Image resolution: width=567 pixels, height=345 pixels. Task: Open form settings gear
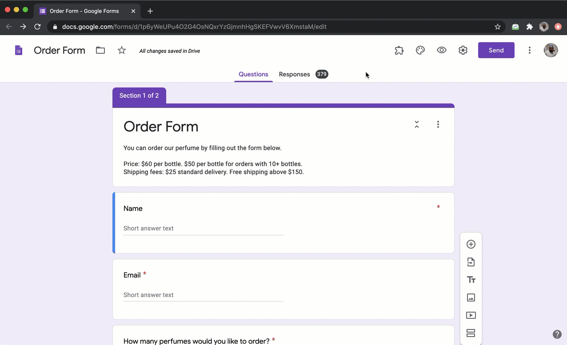click(x=463, y=50)
